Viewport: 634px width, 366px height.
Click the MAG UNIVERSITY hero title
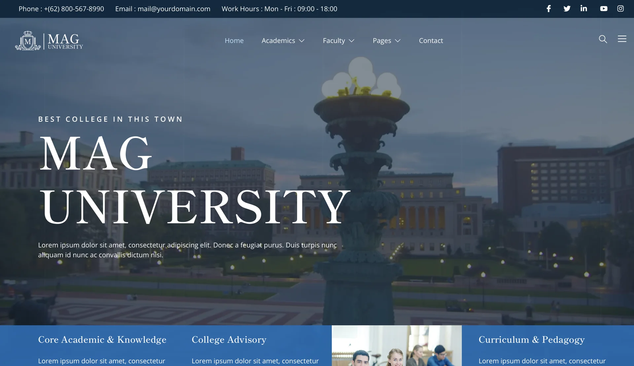(x=194, y=180)
